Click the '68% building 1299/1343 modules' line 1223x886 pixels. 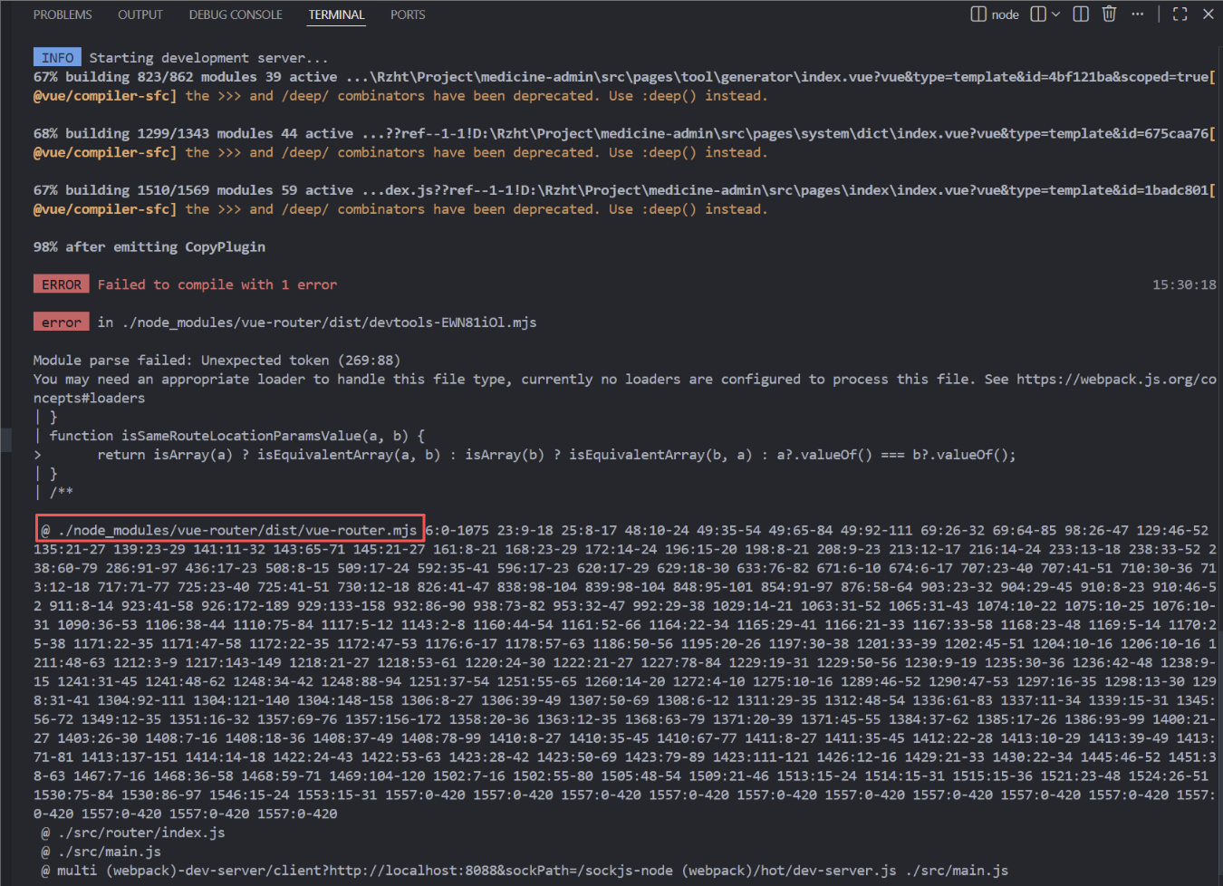(624, 133)
